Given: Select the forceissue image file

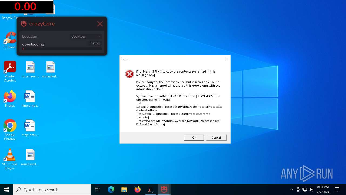Looking at the screenshot, I should coord(30,70).
